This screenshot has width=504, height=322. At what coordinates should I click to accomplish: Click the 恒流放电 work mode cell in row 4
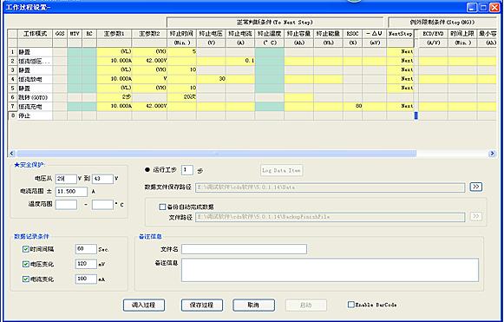35,79
